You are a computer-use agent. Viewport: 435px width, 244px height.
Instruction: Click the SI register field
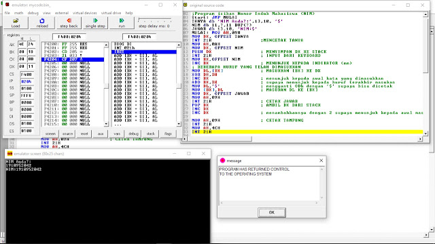(27, 110)
